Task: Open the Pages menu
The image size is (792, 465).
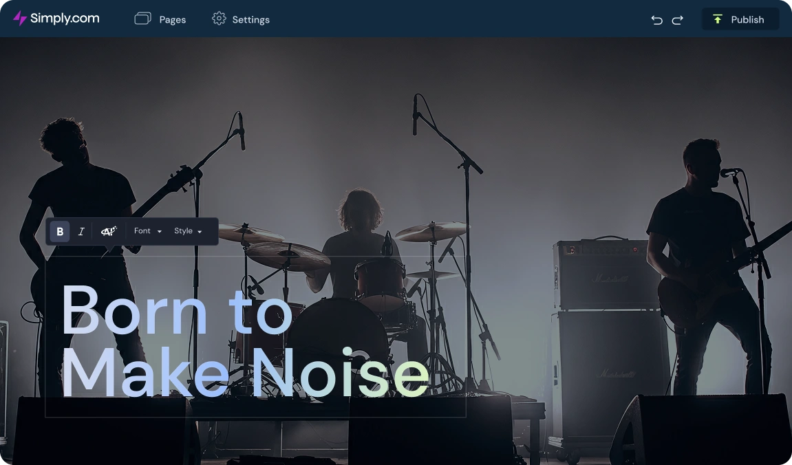Action: pos(172,20)
